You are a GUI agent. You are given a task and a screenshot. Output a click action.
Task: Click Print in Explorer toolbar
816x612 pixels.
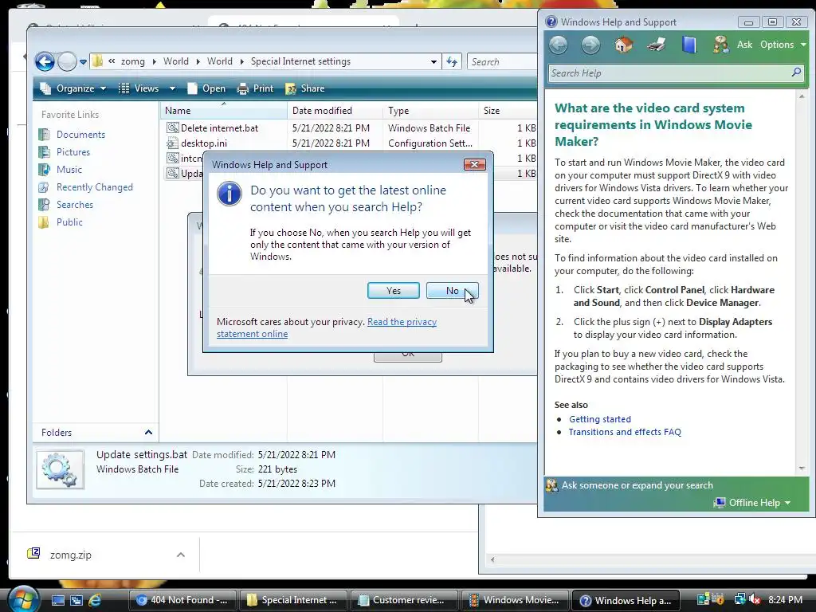pyautogui.click(x=255, y=88)
